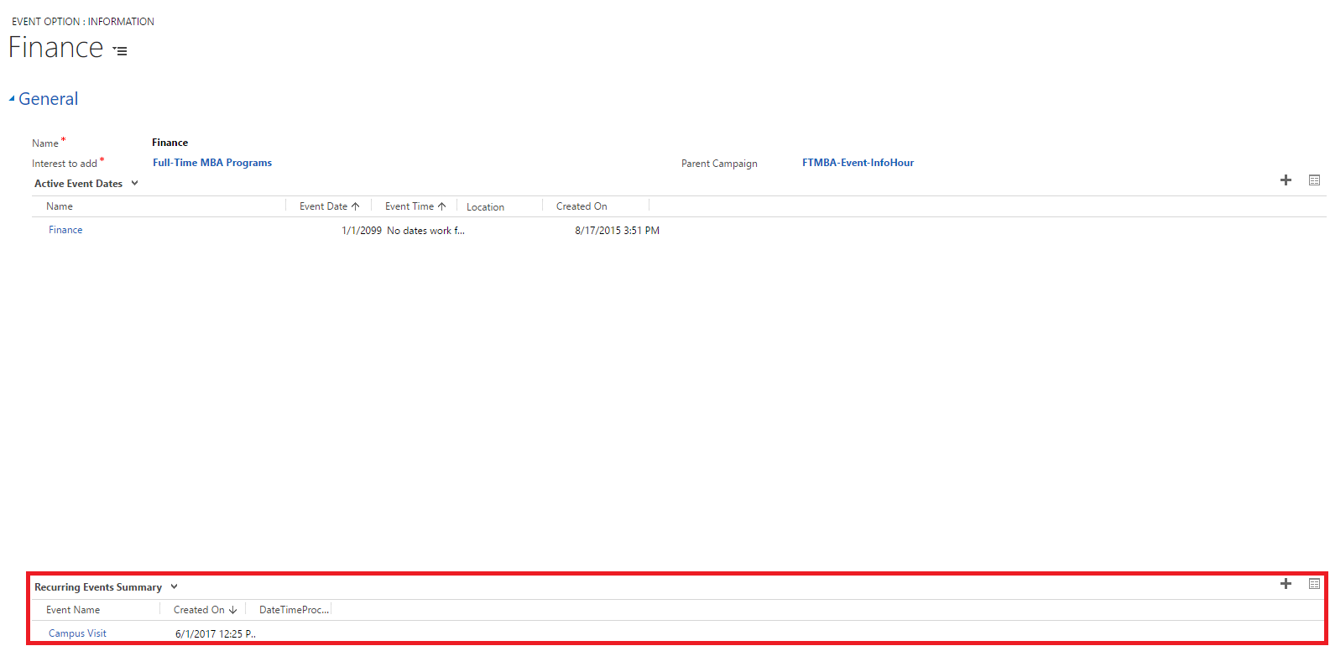Sort recurring events by Event Name
This screenshot has width=1330, height=646.
click(73, 610)
